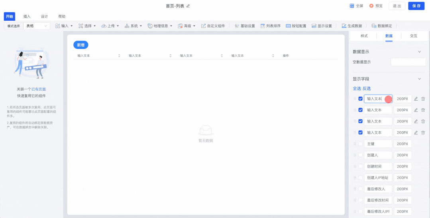Click trash icon in the focused 输入文本 row
Viewport: 430px width, 218px height.
point(423,99)
